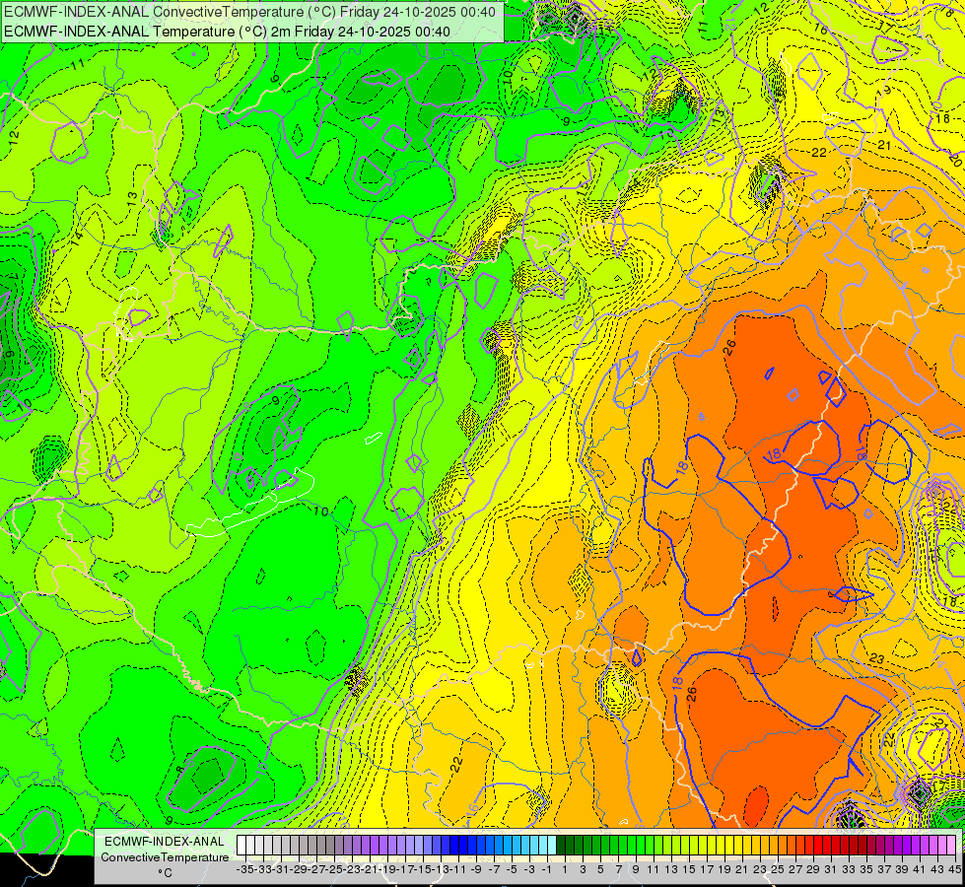
Task: Pick the pink swatch at the legend's right end
Action: pyautogui.click(x=951, y=846)
